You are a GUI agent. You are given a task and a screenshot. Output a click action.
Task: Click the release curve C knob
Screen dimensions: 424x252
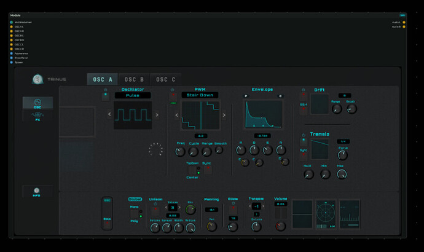click(x=285, y=162)
